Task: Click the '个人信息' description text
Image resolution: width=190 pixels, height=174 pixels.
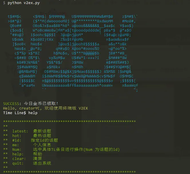Action: 42,145
